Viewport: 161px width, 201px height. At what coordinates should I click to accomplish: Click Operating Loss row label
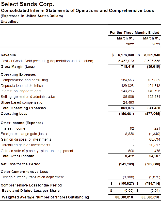[x=14, y=114]
